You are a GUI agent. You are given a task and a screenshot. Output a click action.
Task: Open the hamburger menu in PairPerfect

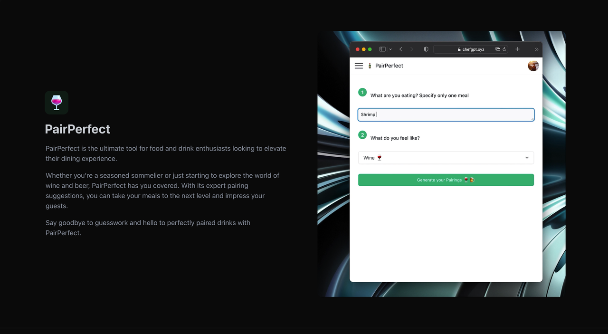359,66
